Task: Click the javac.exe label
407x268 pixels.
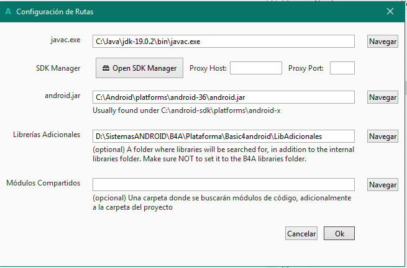Action: click(67, 40)
